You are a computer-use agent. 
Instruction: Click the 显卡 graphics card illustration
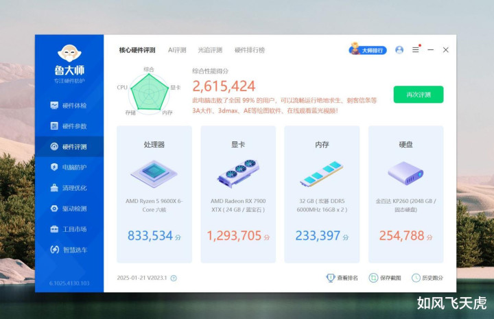click(238, 174)
